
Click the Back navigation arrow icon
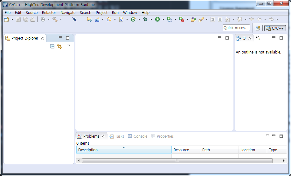(x=259, y=19)
